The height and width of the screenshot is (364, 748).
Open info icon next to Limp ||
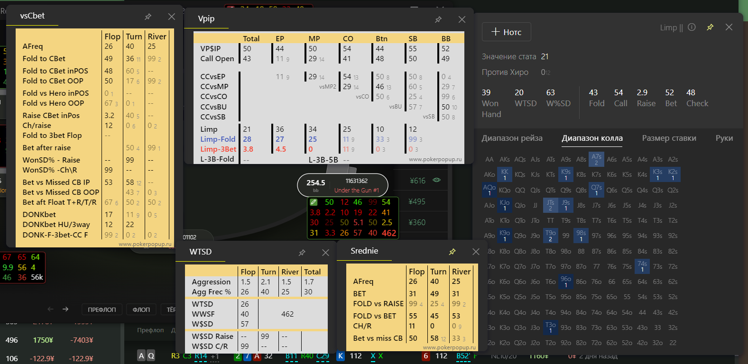pos(692,27)
